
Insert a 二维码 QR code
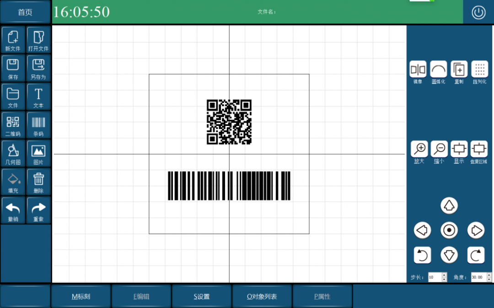coord(13,125)
